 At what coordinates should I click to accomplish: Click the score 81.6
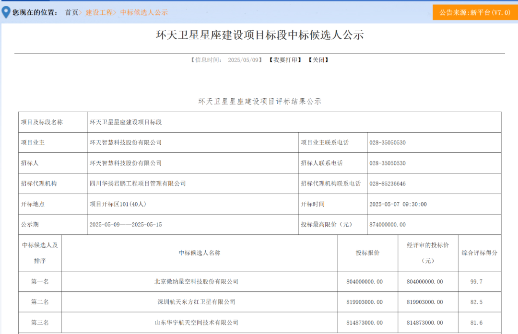coord(476,322)
